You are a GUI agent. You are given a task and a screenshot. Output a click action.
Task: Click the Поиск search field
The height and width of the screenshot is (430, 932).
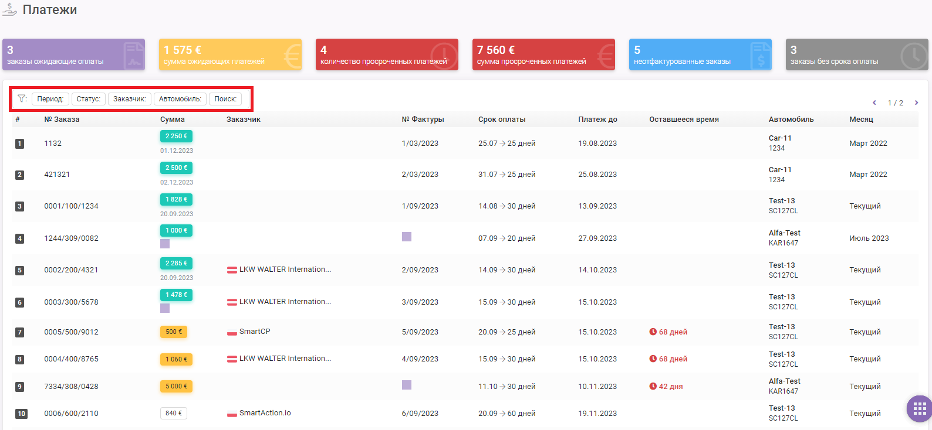pos(225,99)
